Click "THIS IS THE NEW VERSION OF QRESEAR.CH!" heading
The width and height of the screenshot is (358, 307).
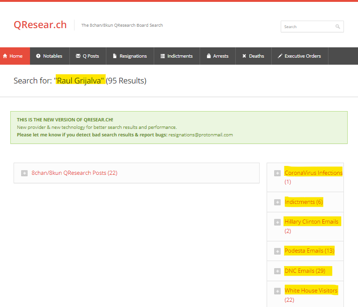pos(65,120)
